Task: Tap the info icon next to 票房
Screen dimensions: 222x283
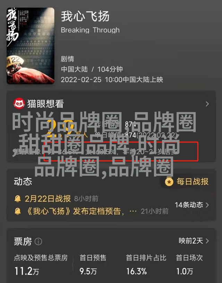Action: (x=38, y=241)
